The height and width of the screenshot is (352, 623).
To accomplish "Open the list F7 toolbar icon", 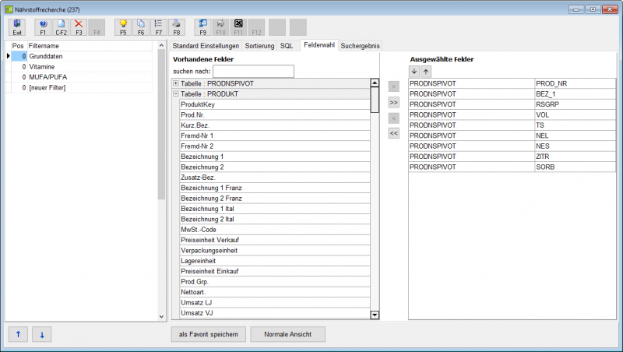I will 159,27.
